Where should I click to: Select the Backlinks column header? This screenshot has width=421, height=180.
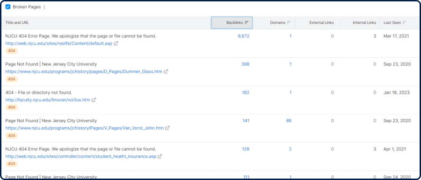(x=232, y=23)
